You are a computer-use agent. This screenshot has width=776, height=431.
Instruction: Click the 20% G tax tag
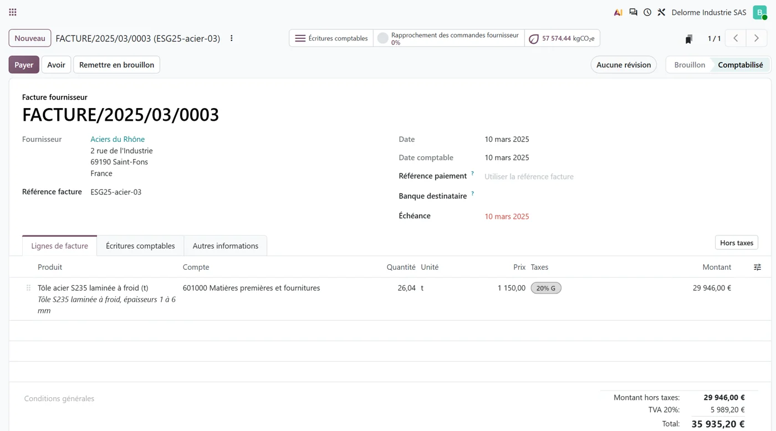tap(546, 288)
